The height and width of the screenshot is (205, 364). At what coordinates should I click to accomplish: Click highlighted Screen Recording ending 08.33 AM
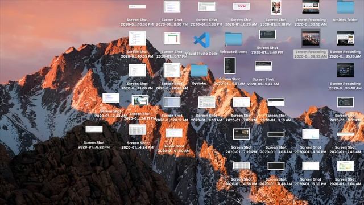[311, 38]
